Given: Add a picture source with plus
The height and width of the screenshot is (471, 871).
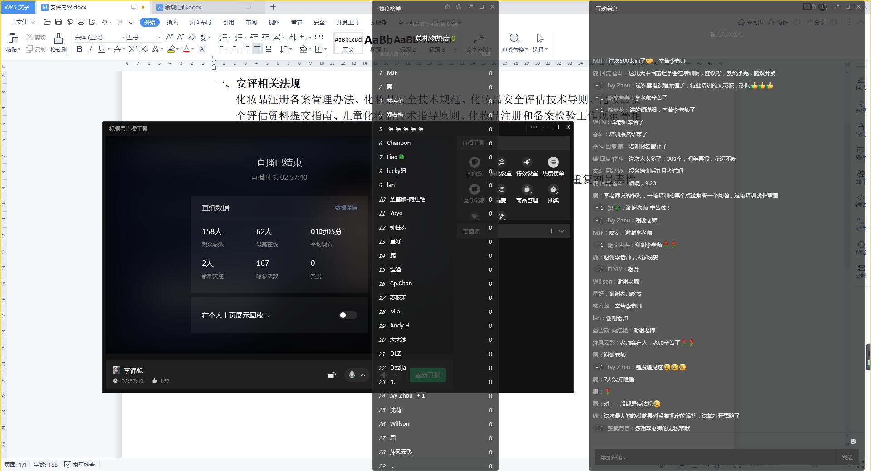Looking at the screenshot, I should (x=551, y=231).
